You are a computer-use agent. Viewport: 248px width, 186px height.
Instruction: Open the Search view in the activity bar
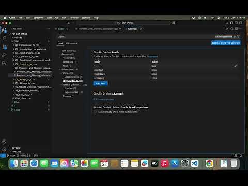pos(4,38)
